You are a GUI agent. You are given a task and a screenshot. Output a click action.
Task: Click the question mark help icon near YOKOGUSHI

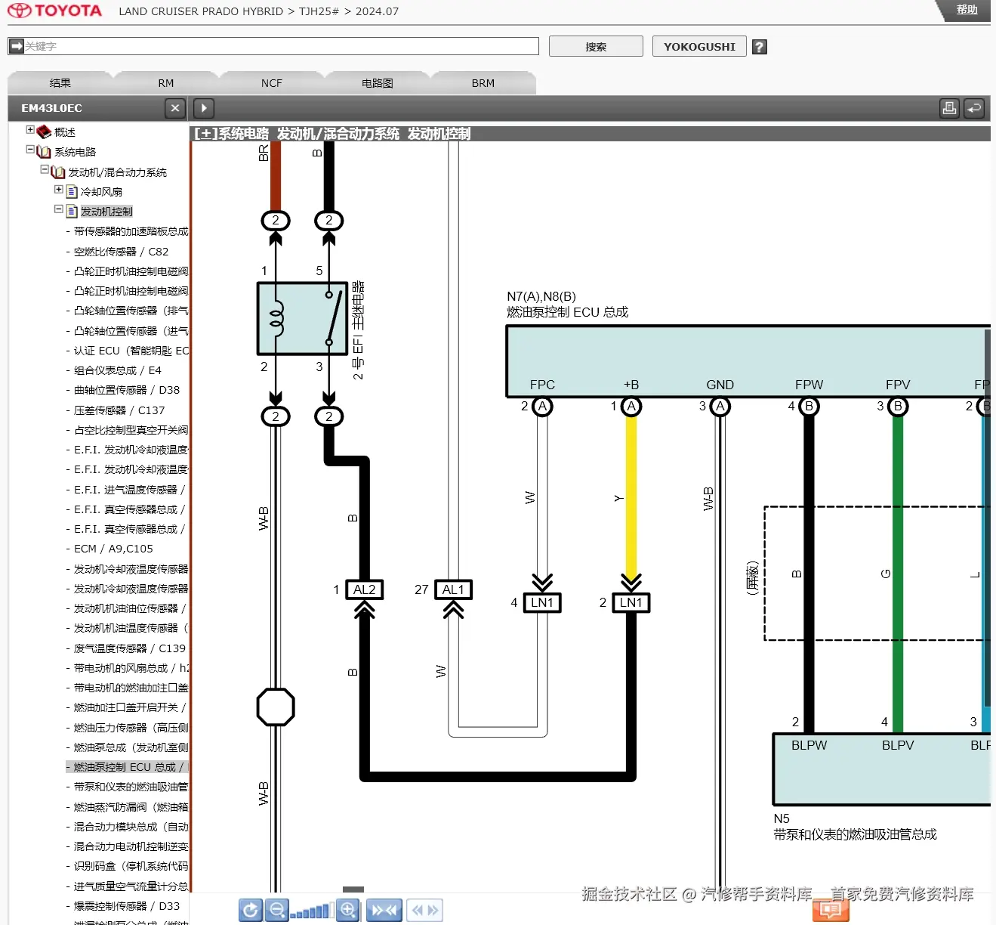click(759, 46)
